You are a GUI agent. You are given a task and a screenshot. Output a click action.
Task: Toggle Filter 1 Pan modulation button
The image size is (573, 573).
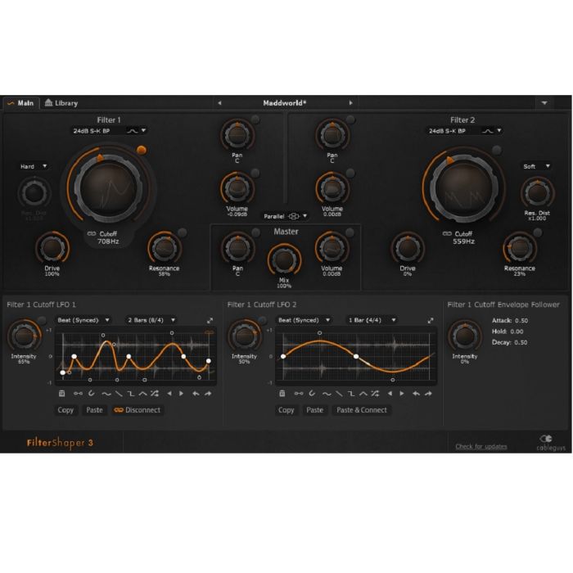point(255,120)
